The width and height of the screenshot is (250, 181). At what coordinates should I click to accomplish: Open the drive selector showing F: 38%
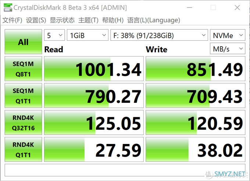click(x=159, y=35)
